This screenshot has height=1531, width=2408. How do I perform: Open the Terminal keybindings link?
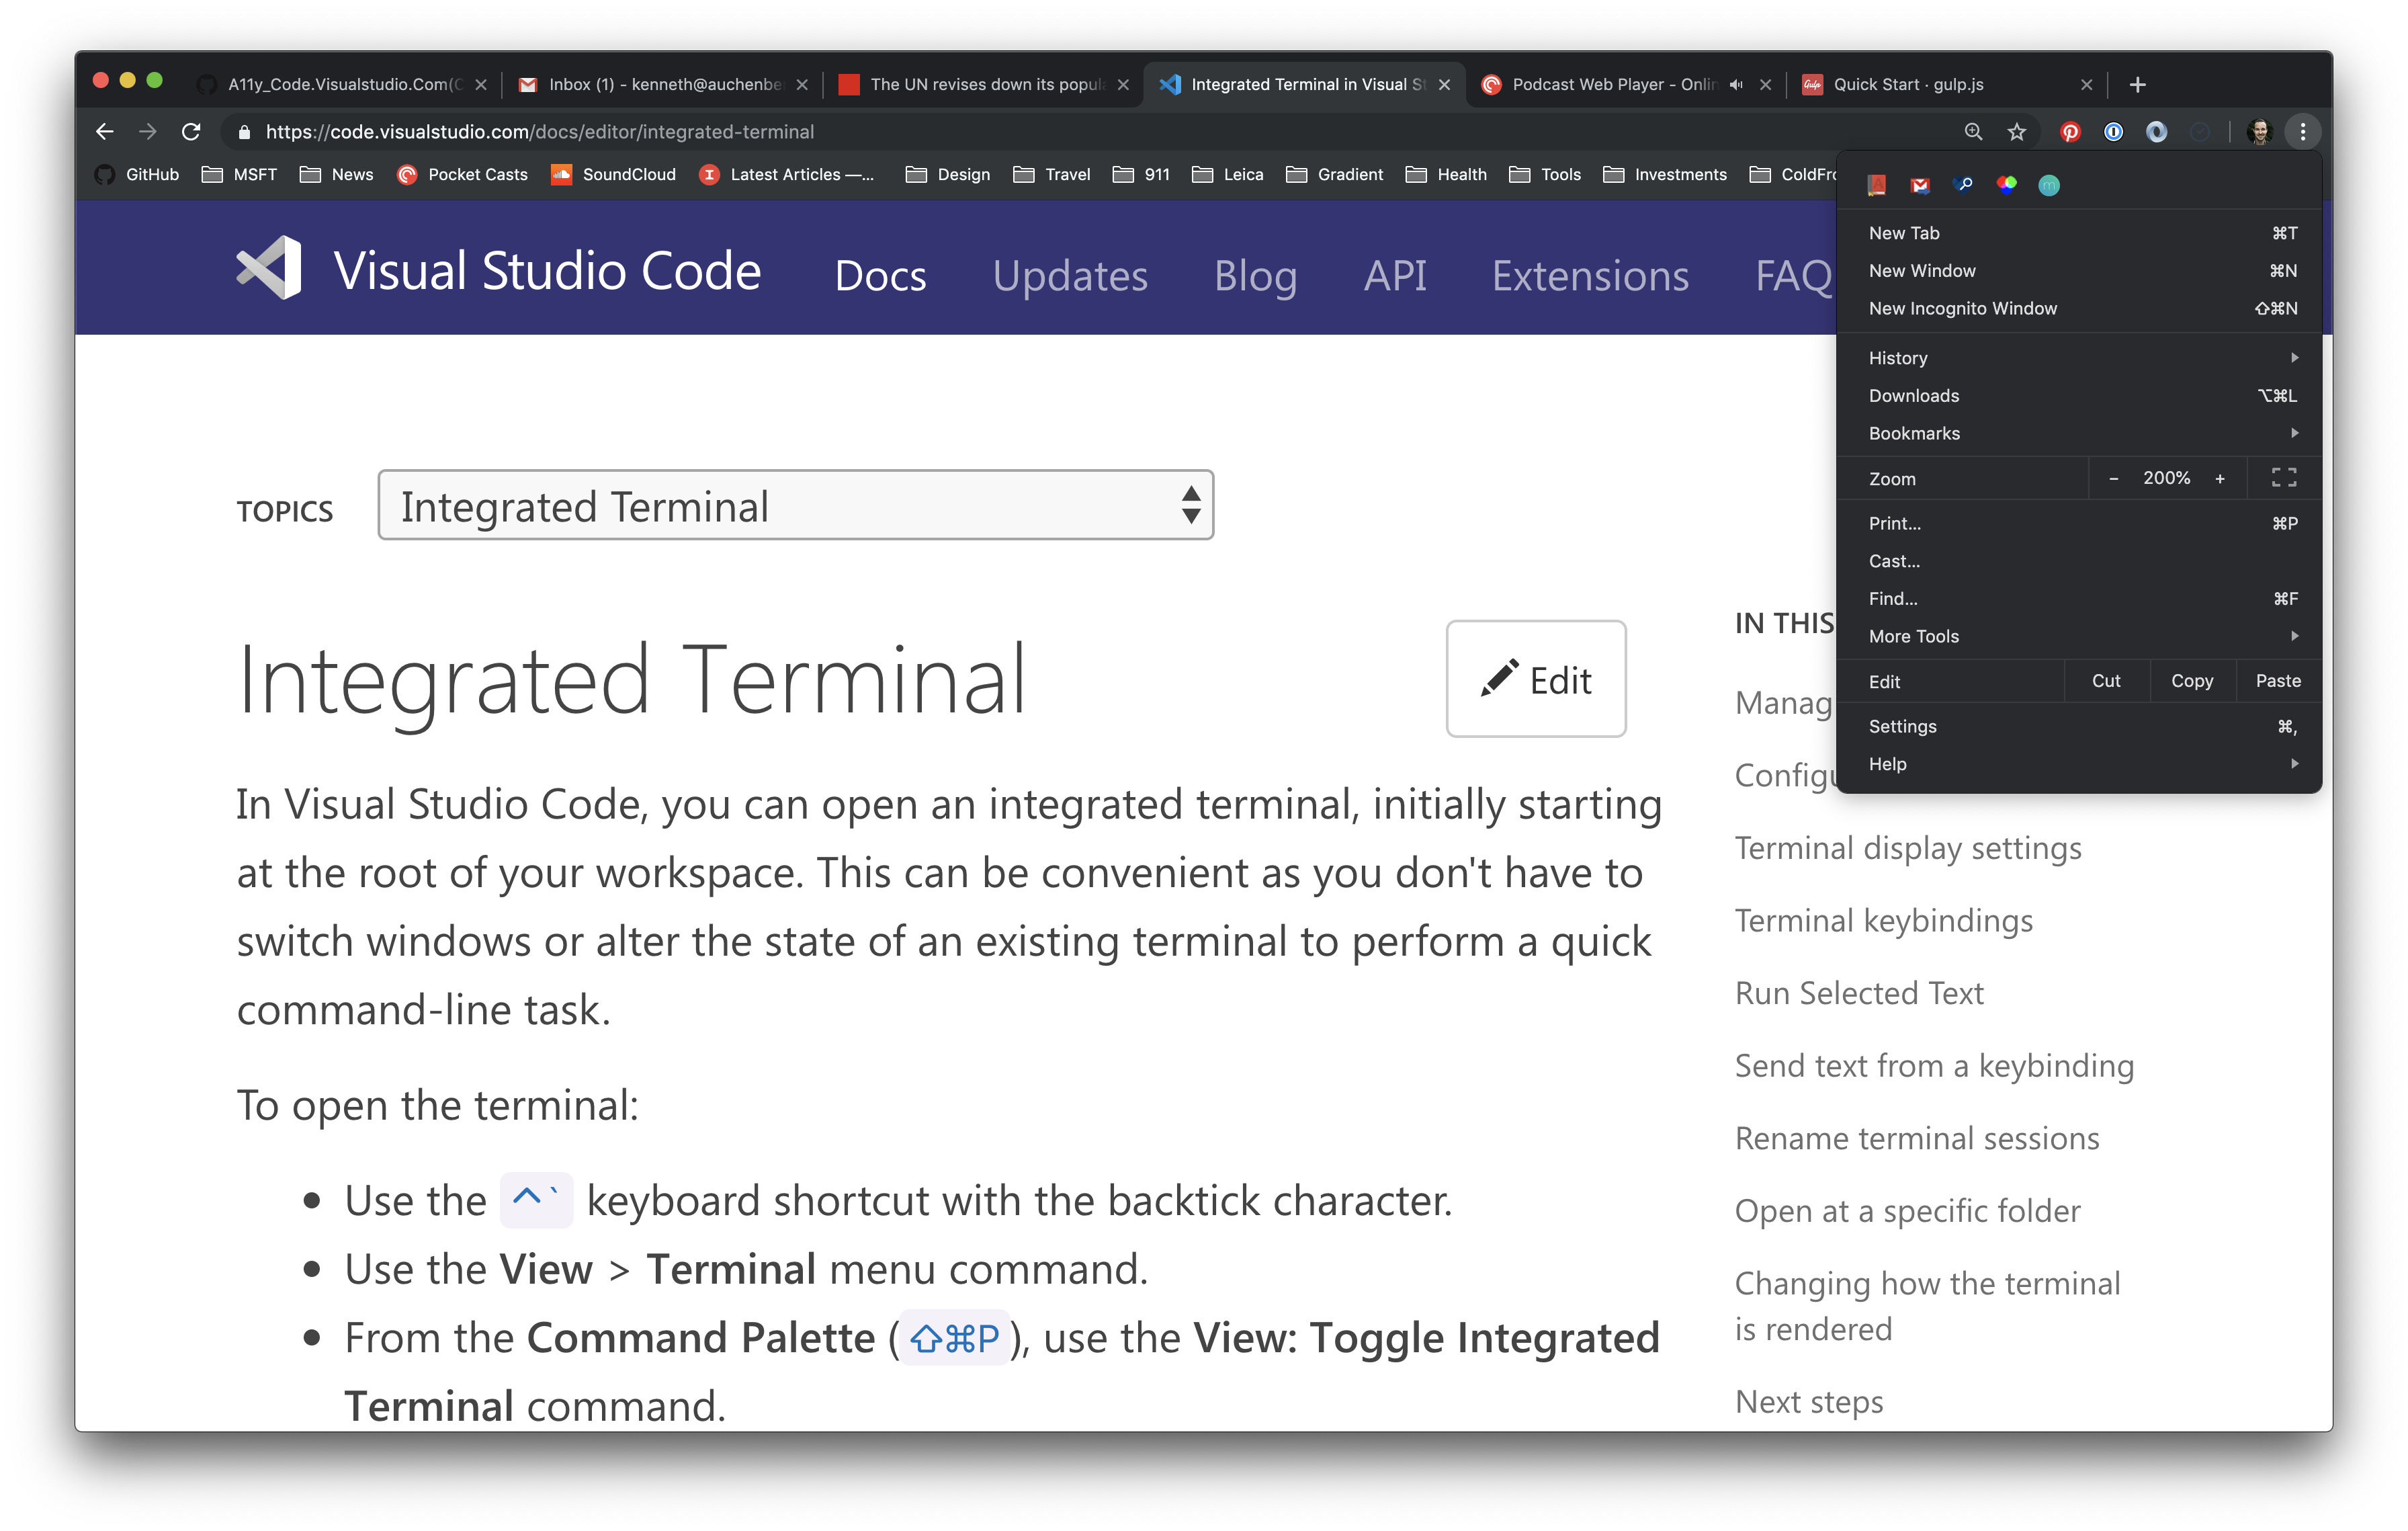point(1884,920)
